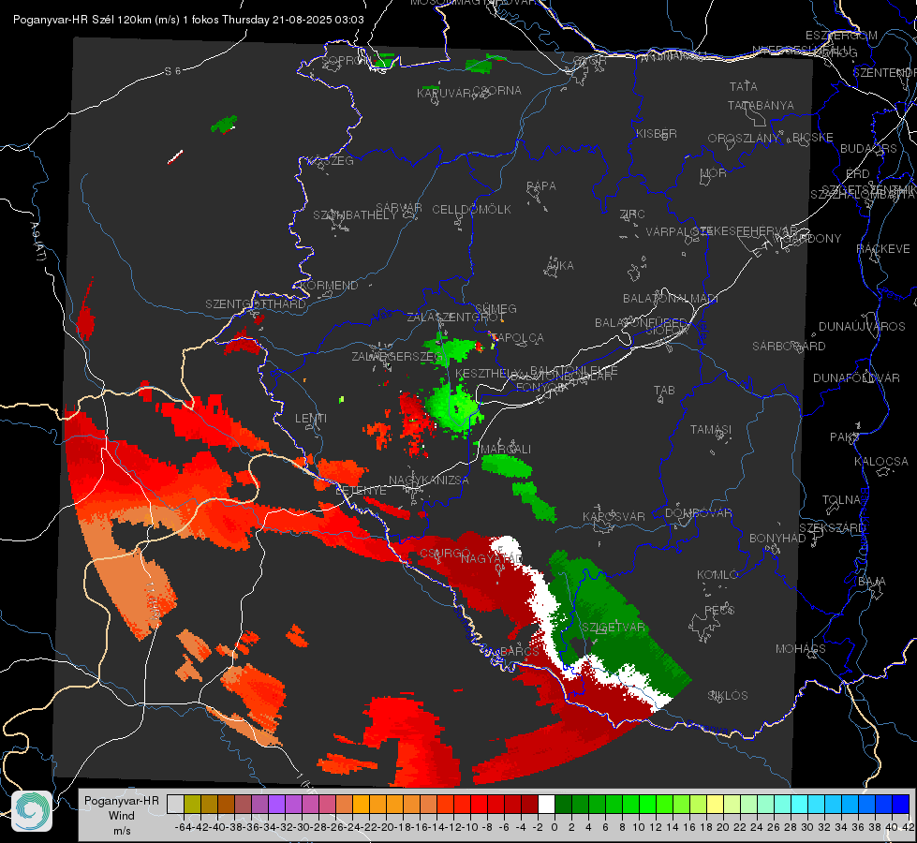This screenshot has height=843, width=917.
Task: Click the SZIGETVÁR city label
Action: click(613, 628)
